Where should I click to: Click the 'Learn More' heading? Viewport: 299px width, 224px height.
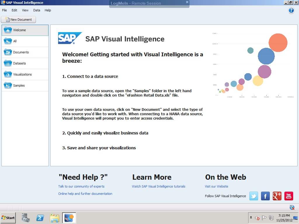pos(152,177)
